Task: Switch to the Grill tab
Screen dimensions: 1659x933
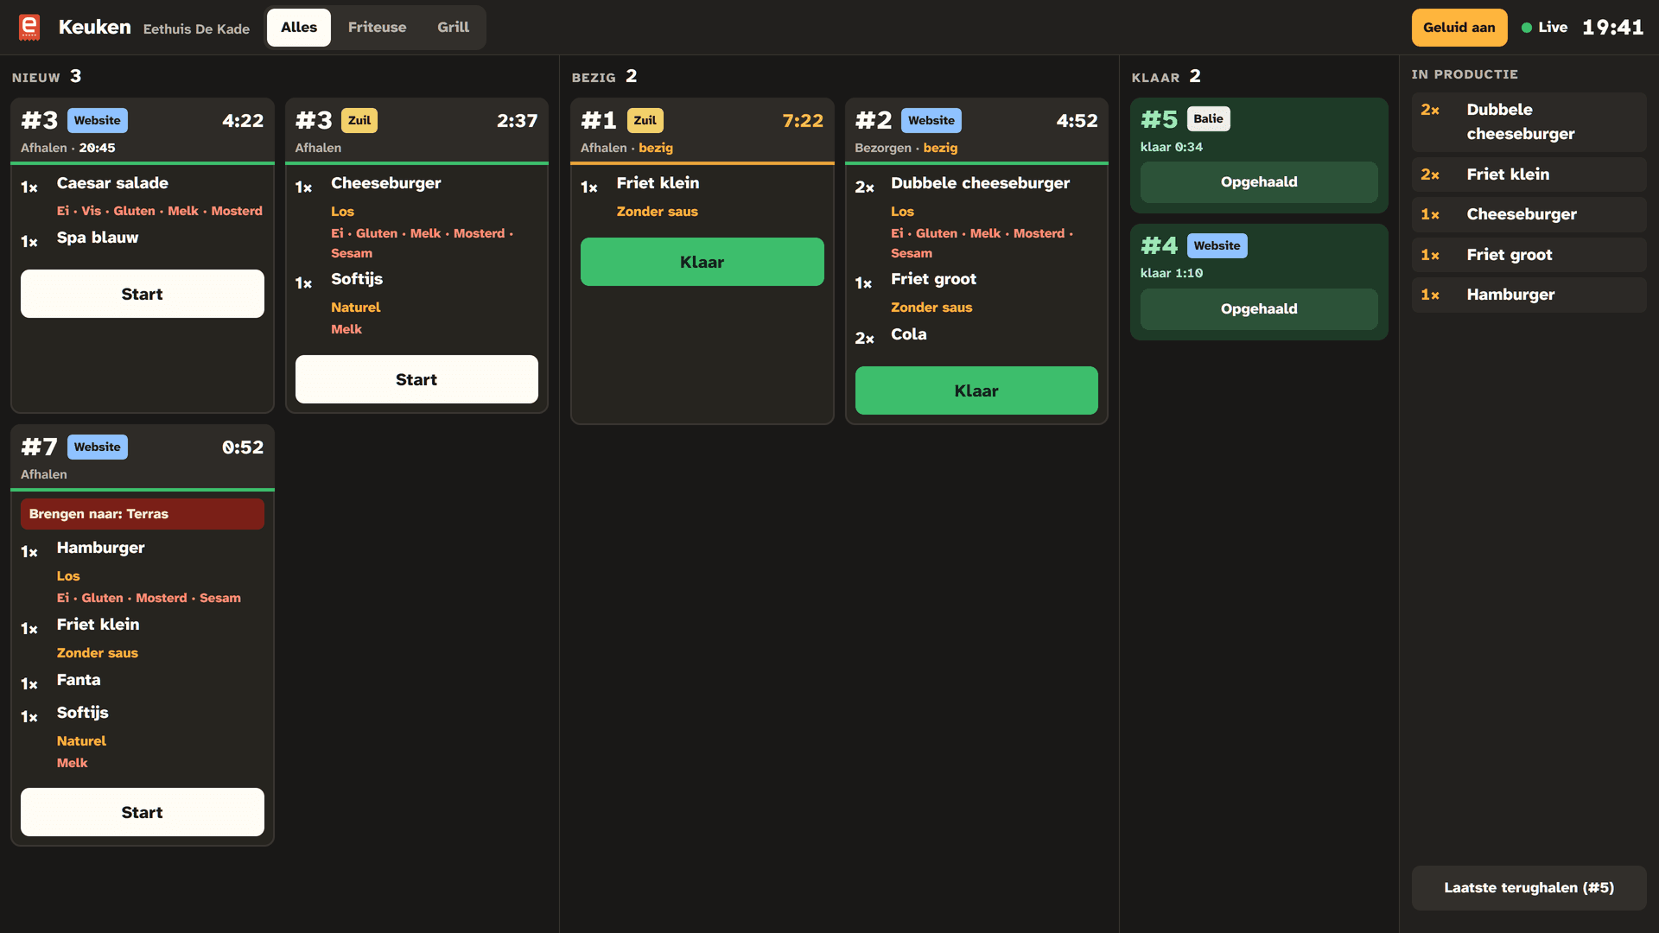Action: [453, 28]
